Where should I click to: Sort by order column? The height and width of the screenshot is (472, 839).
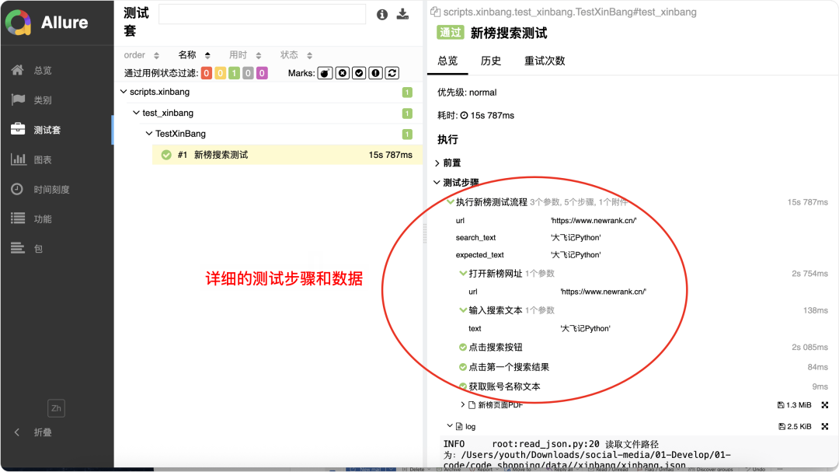141,54
